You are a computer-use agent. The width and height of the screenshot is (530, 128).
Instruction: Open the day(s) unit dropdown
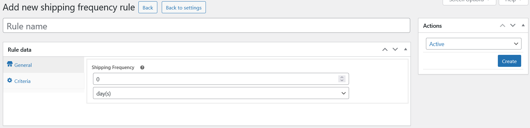coord(221,93)
